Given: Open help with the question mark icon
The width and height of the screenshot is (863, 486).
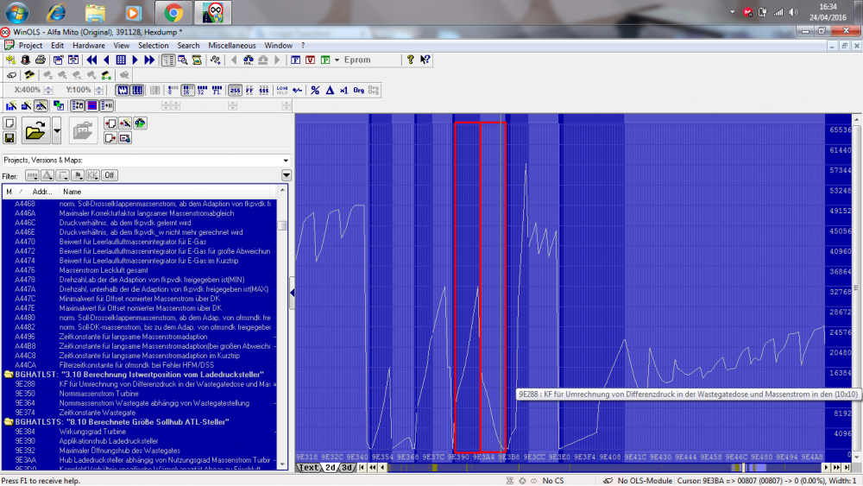Looking at the screenshot, I should (x=411, y=60).
